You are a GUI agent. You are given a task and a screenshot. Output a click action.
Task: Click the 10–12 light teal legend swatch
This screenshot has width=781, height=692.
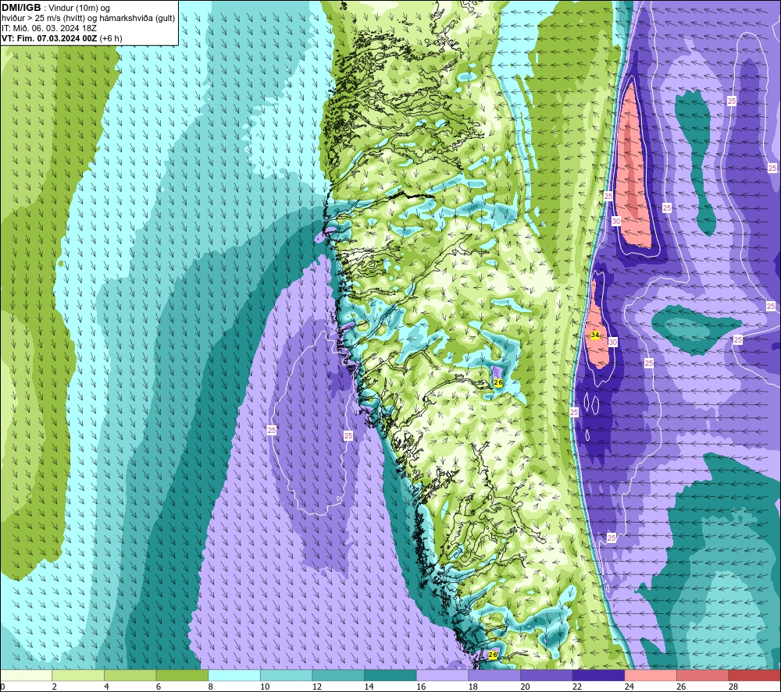[287, 676]
